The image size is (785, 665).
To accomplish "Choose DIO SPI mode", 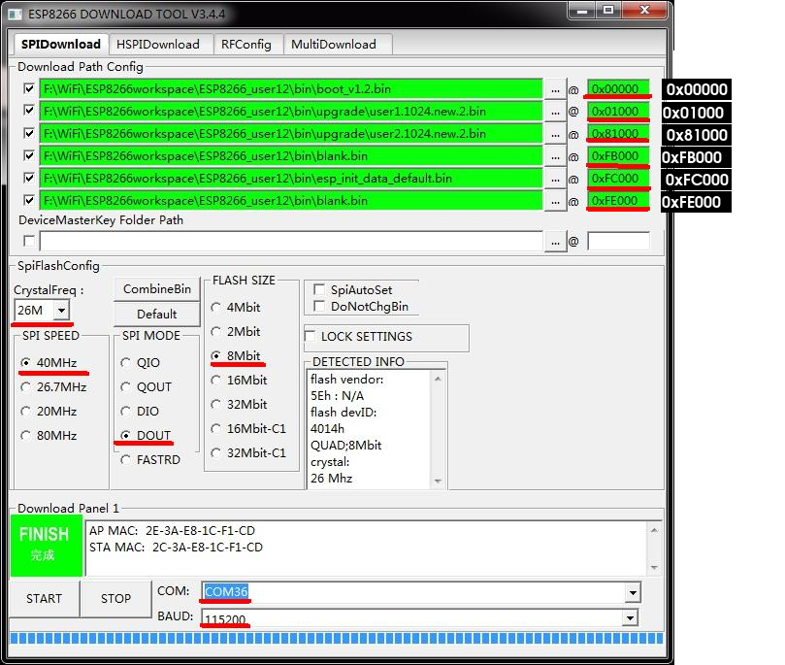I will 140,411.
